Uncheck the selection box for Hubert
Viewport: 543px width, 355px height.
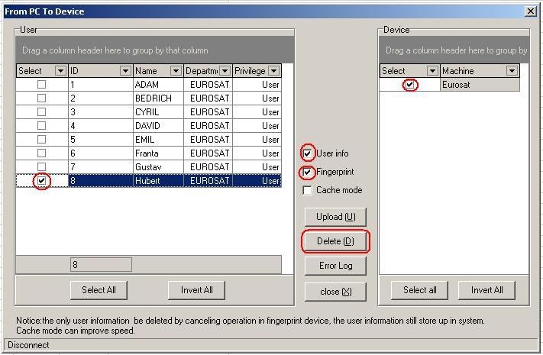point(42,181)
